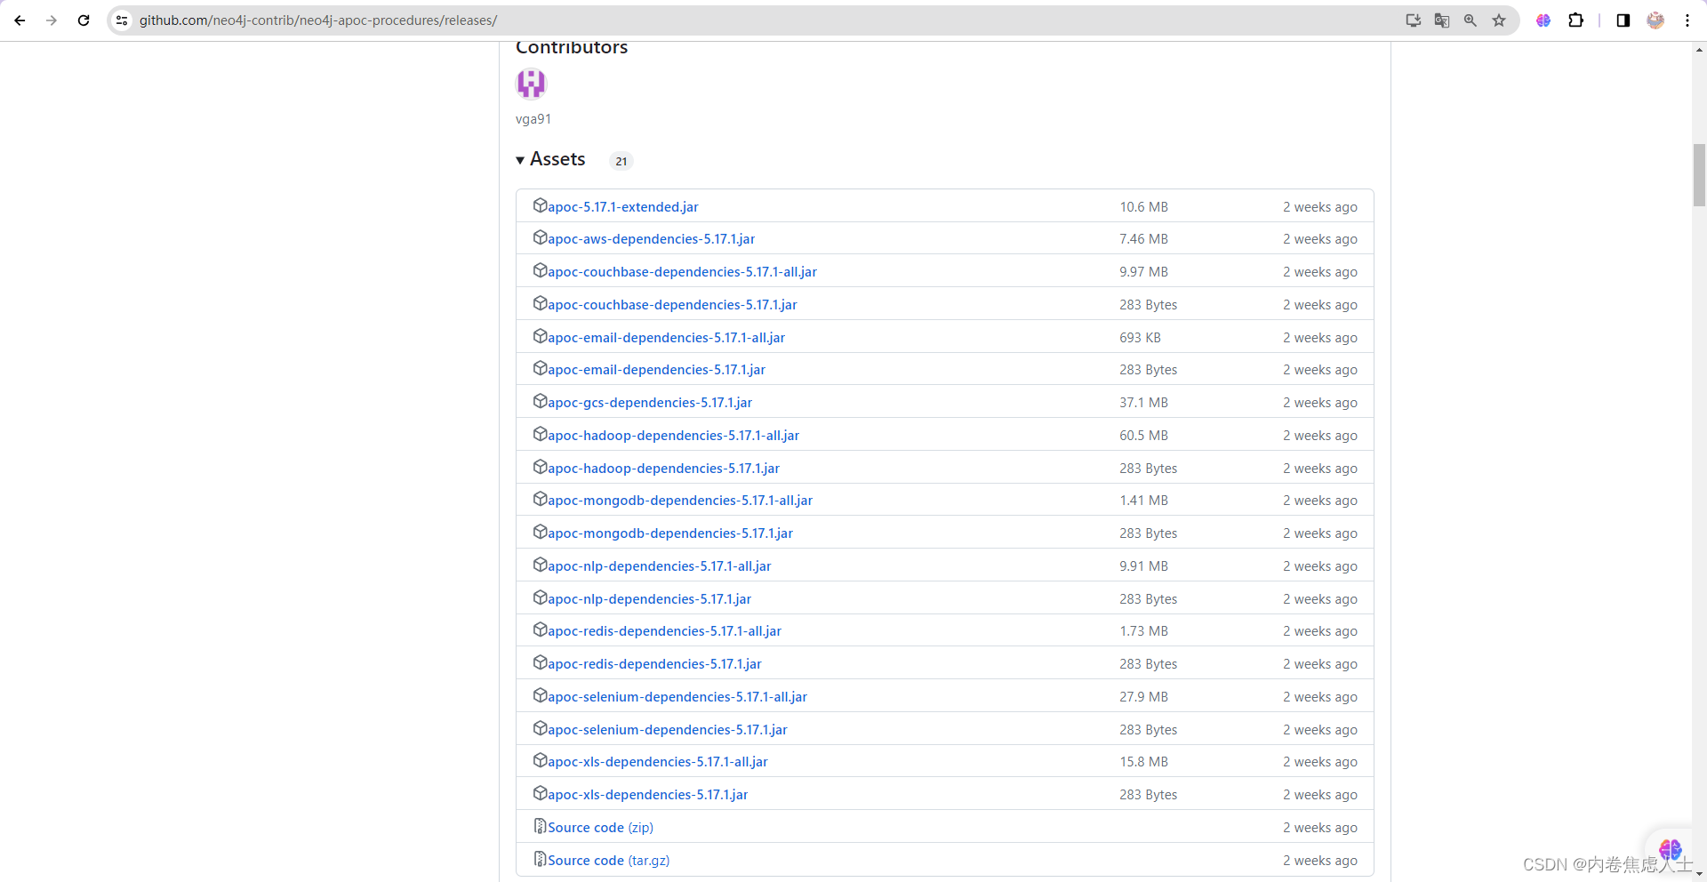This screenshot has width=1707, height=882.
Task: Open the Chrome three-dot menu
Action: [x=1687, y=20]
